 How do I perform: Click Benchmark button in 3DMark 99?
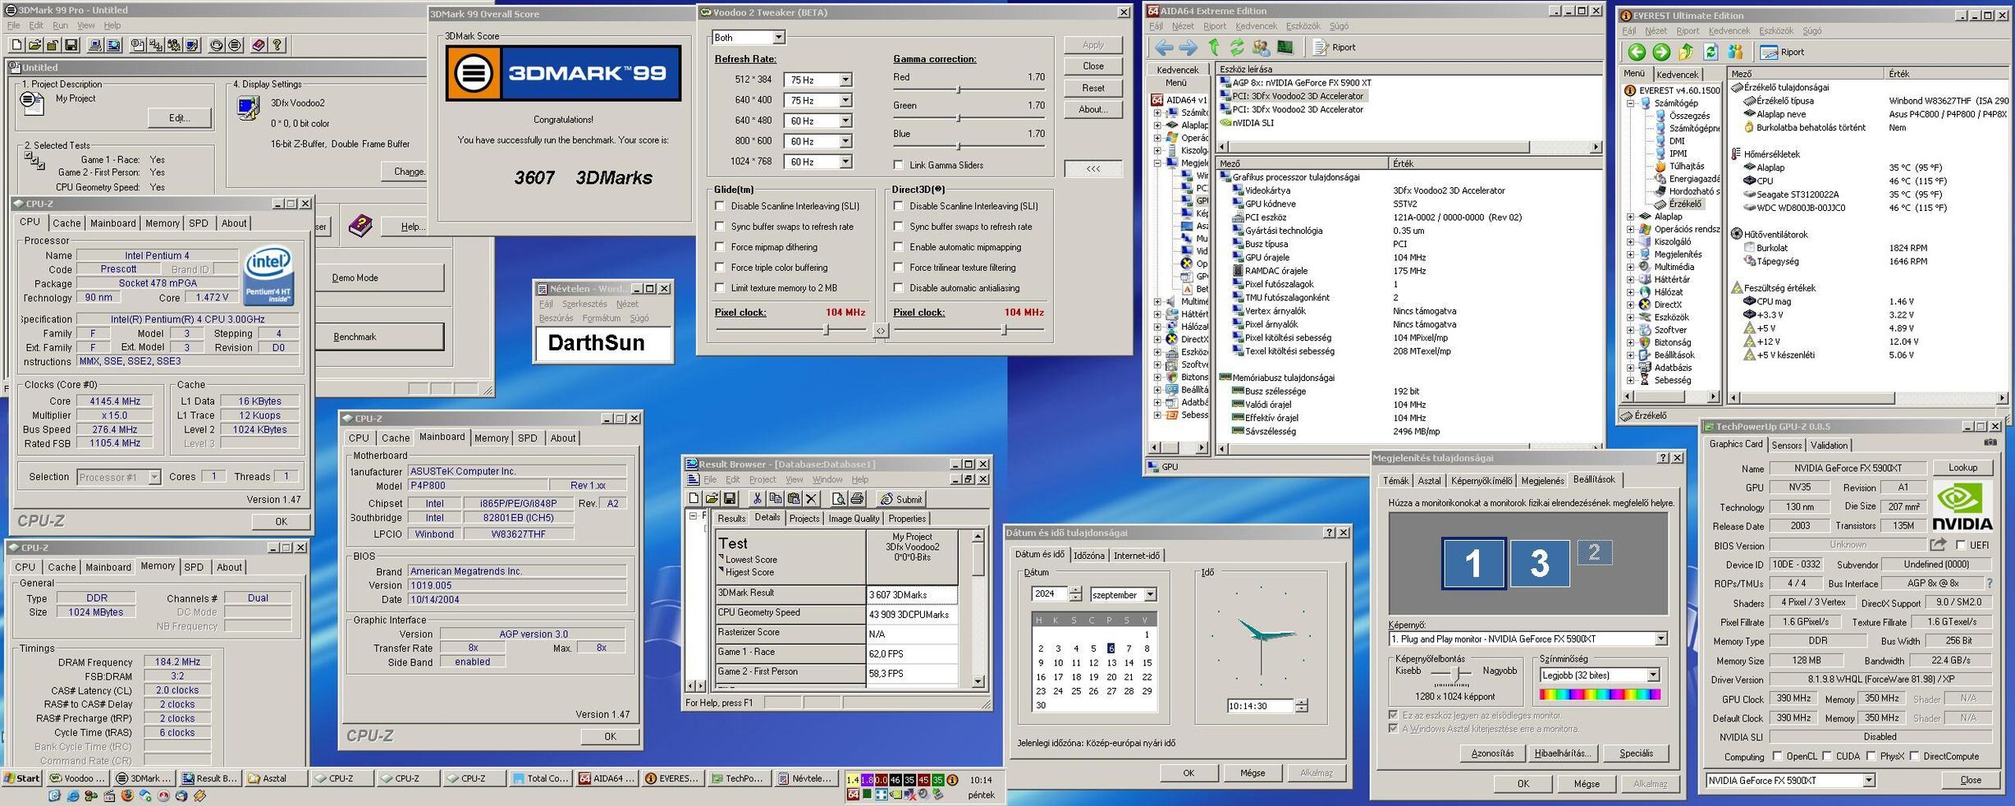(379, 337)
